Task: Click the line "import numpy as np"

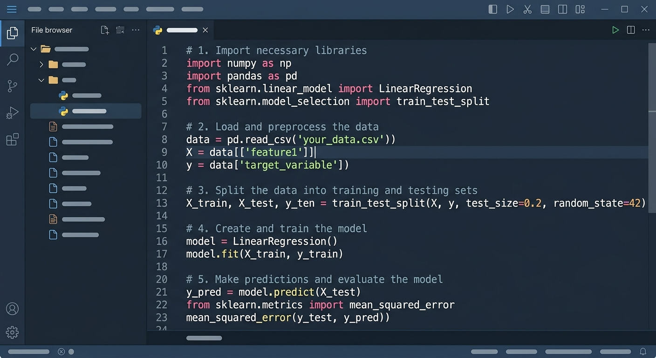Action: click(x=239, y=63)
